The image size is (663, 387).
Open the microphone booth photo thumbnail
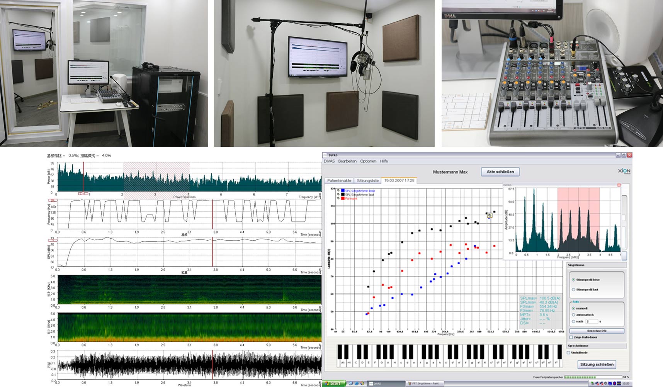[x=324, y=73]
